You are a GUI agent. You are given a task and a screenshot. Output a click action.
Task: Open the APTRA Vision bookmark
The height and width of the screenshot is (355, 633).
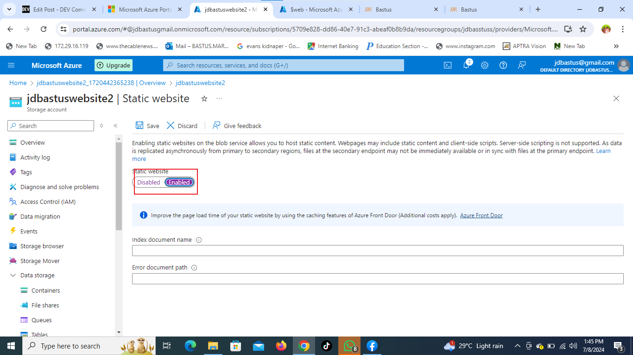(x=524, y=46)
